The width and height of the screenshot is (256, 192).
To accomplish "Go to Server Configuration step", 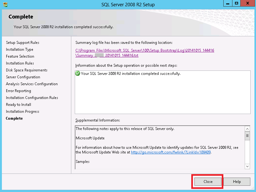I will click(x=23, y=77).
